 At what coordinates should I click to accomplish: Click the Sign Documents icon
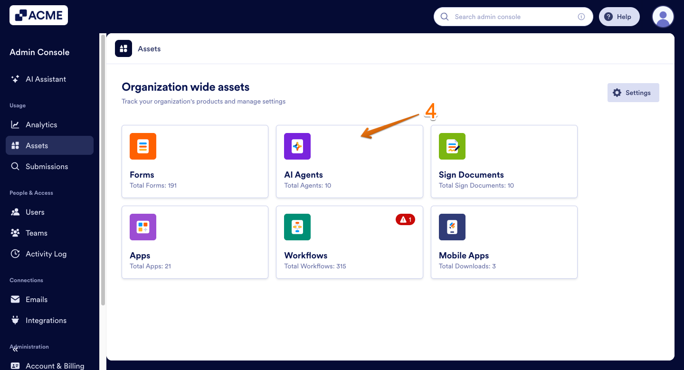[x=452, y=146]
